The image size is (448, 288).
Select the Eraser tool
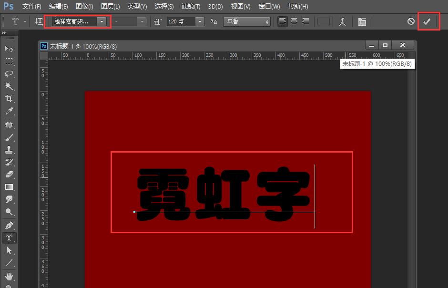[8, 175]
